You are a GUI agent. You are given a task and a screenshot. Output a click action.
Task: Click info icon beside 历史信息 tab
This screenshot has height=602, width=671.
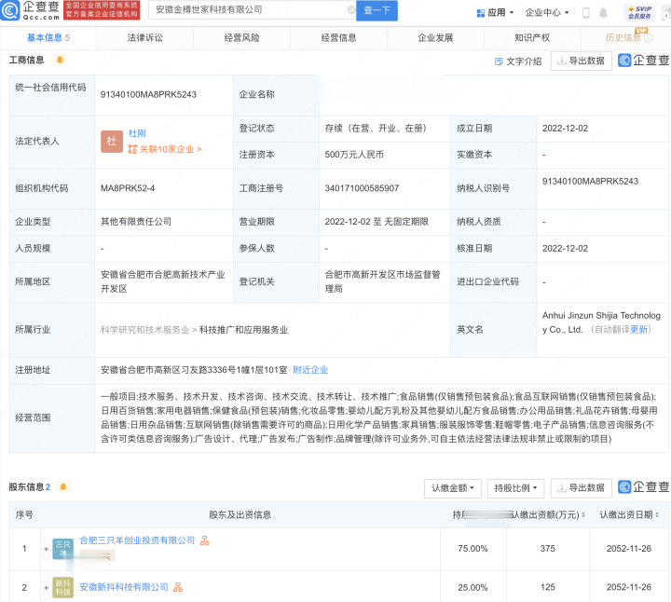(649, 38)
